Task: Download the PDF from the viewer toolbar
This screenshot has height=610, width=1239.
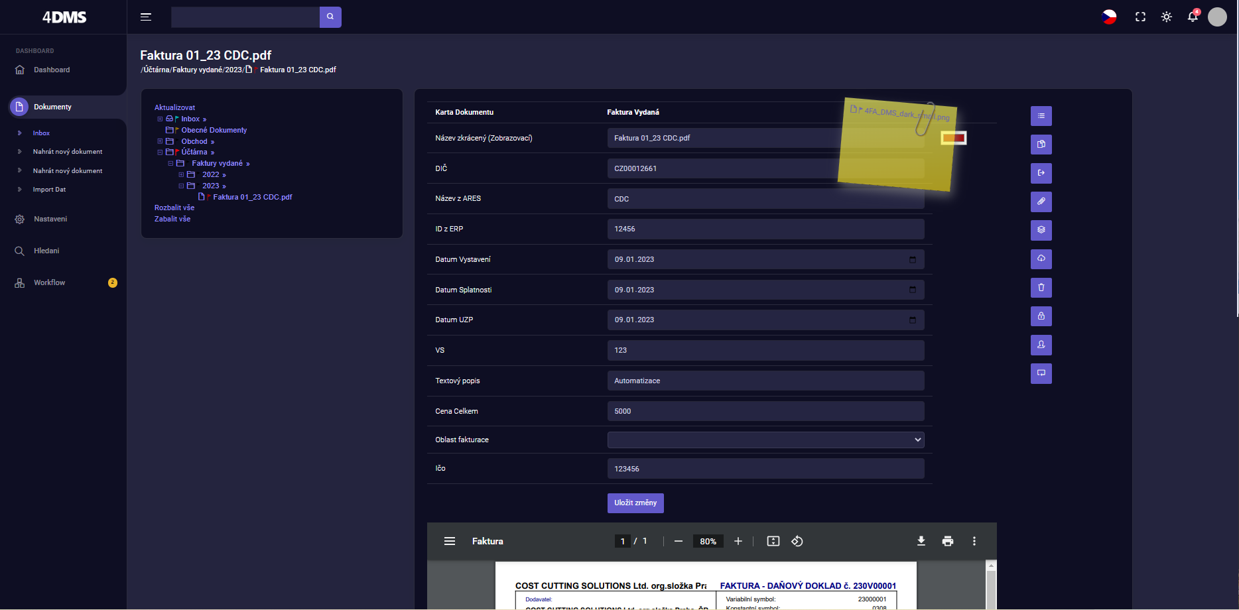Action: coord(921,541)
